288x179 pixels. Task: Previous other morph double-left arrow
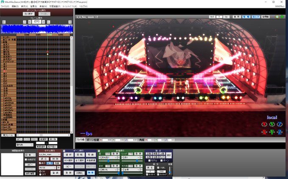coord(122,170)
